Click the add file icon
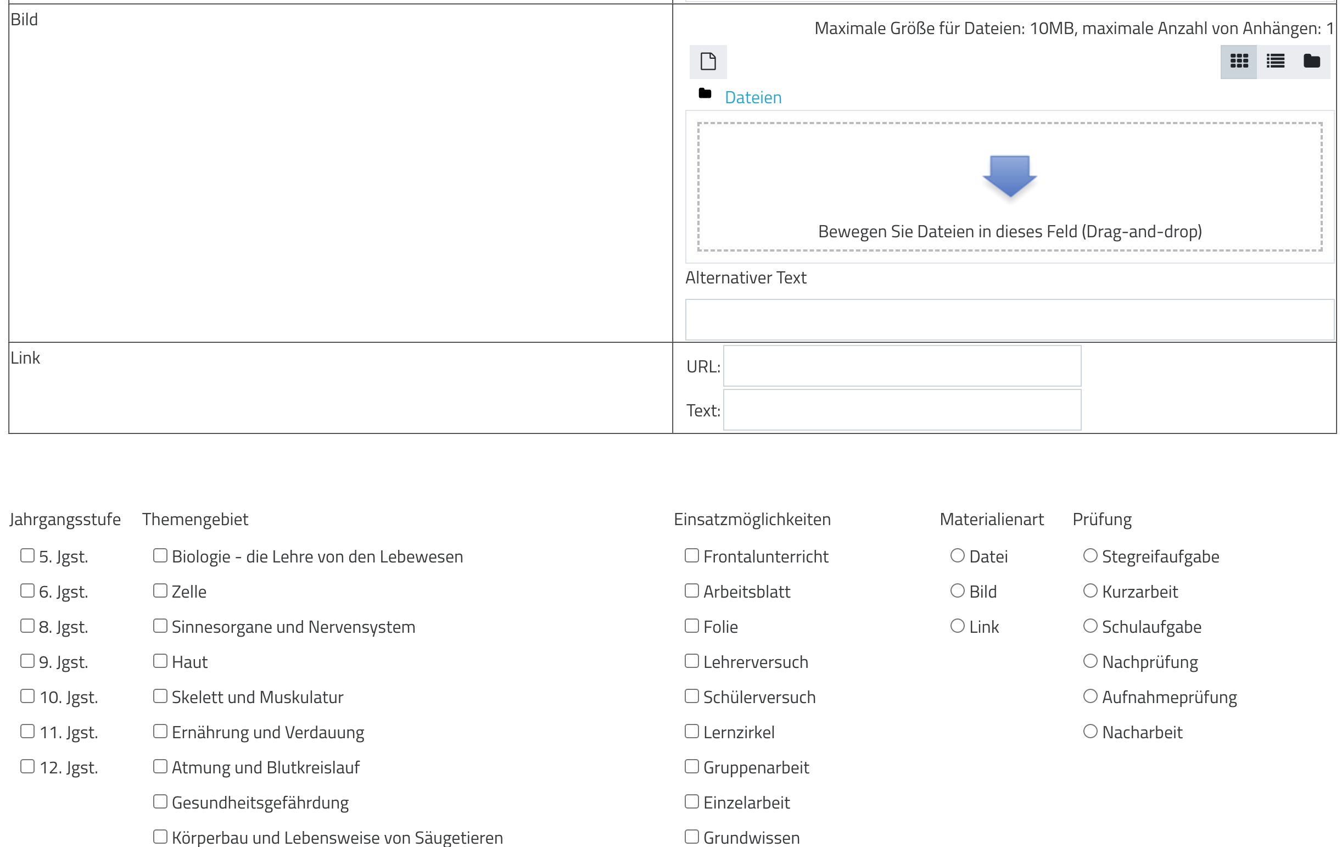Viewport: 1342px width, 847px height. (x=708, y=62)
